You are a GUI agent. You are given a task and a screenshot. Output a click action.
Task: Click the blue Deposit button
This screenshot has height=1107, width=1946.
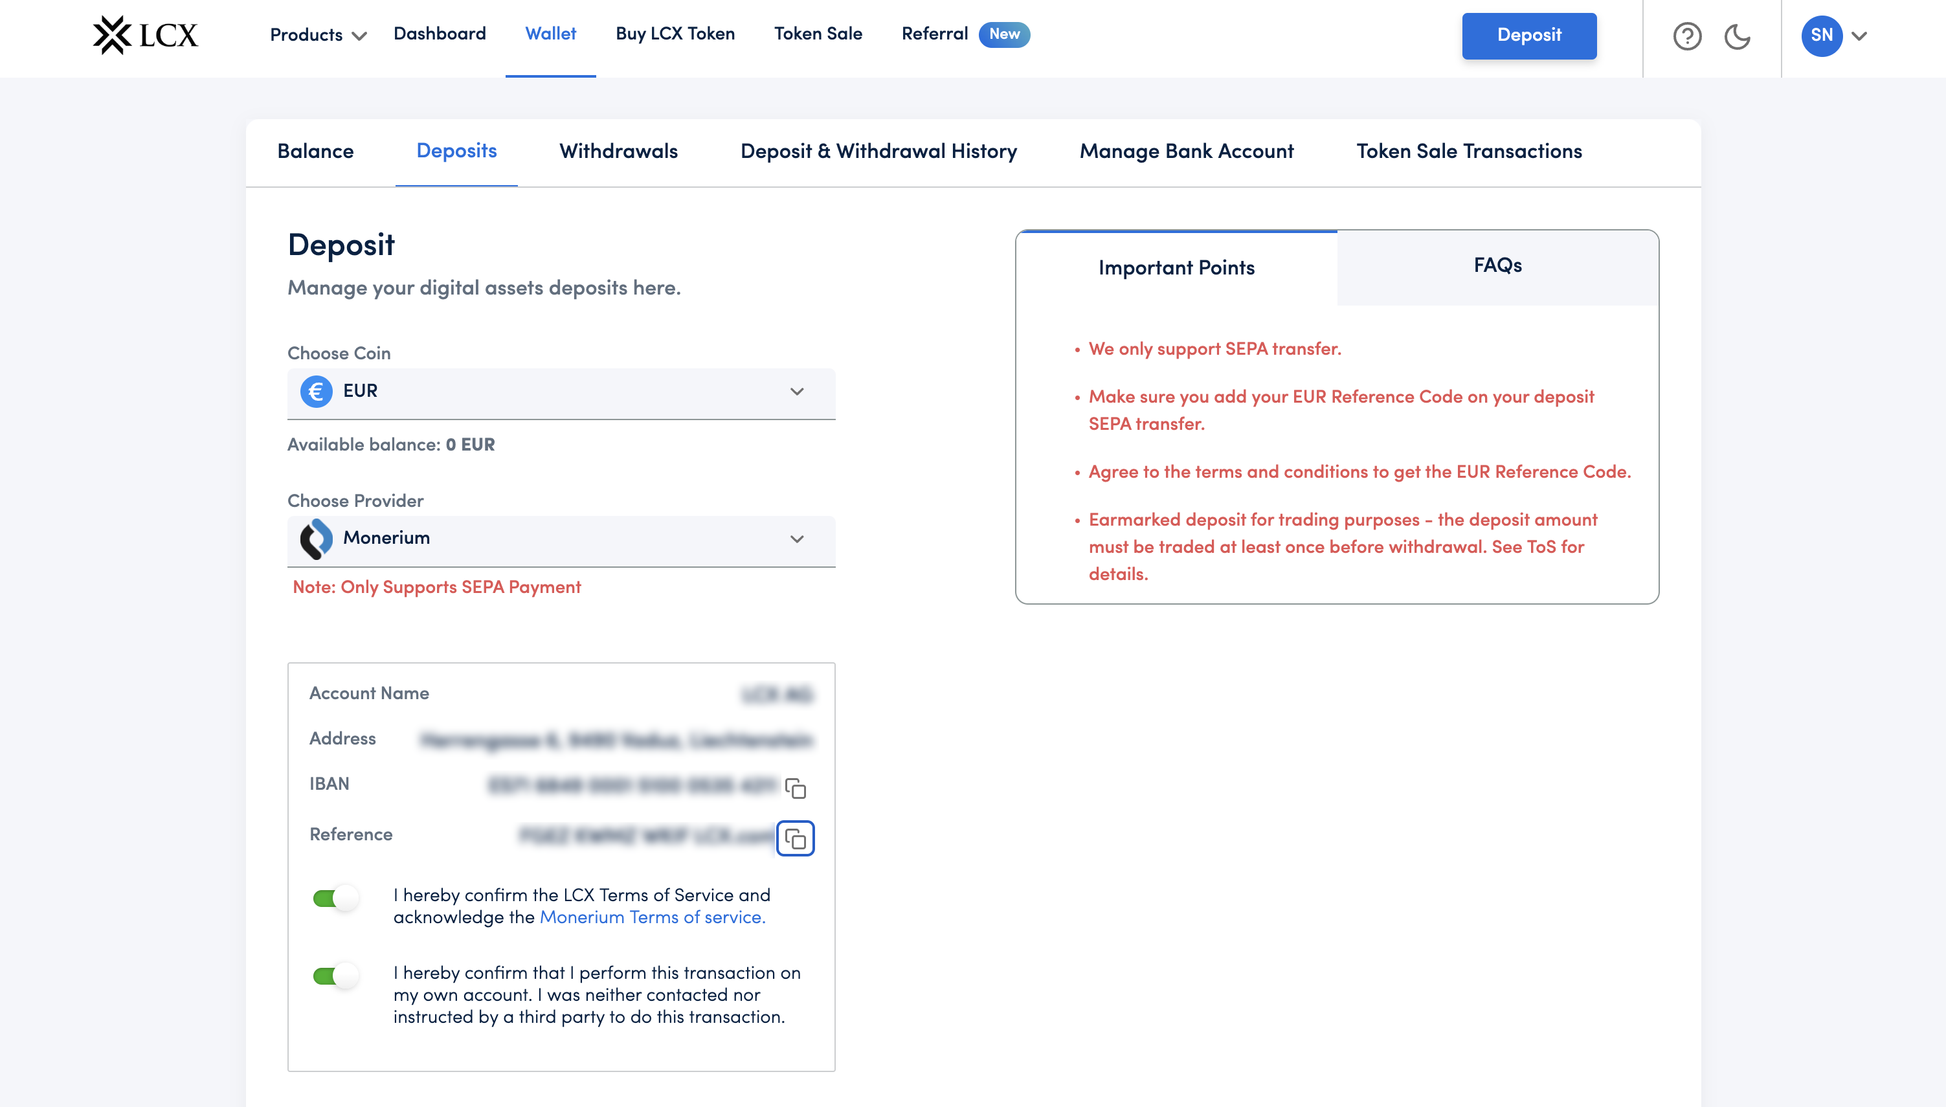1528,36
